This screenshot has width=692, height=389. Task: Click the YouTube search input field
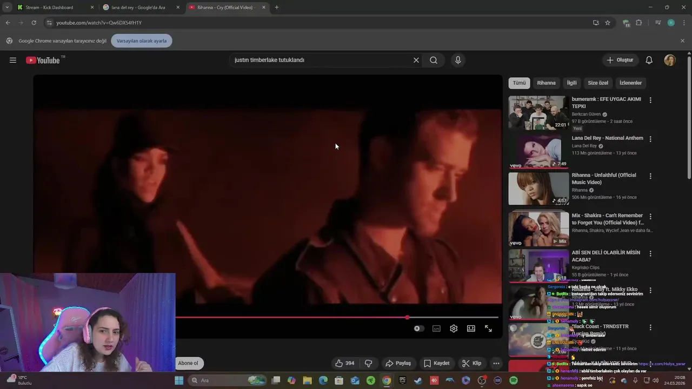[x=321, y=60]
